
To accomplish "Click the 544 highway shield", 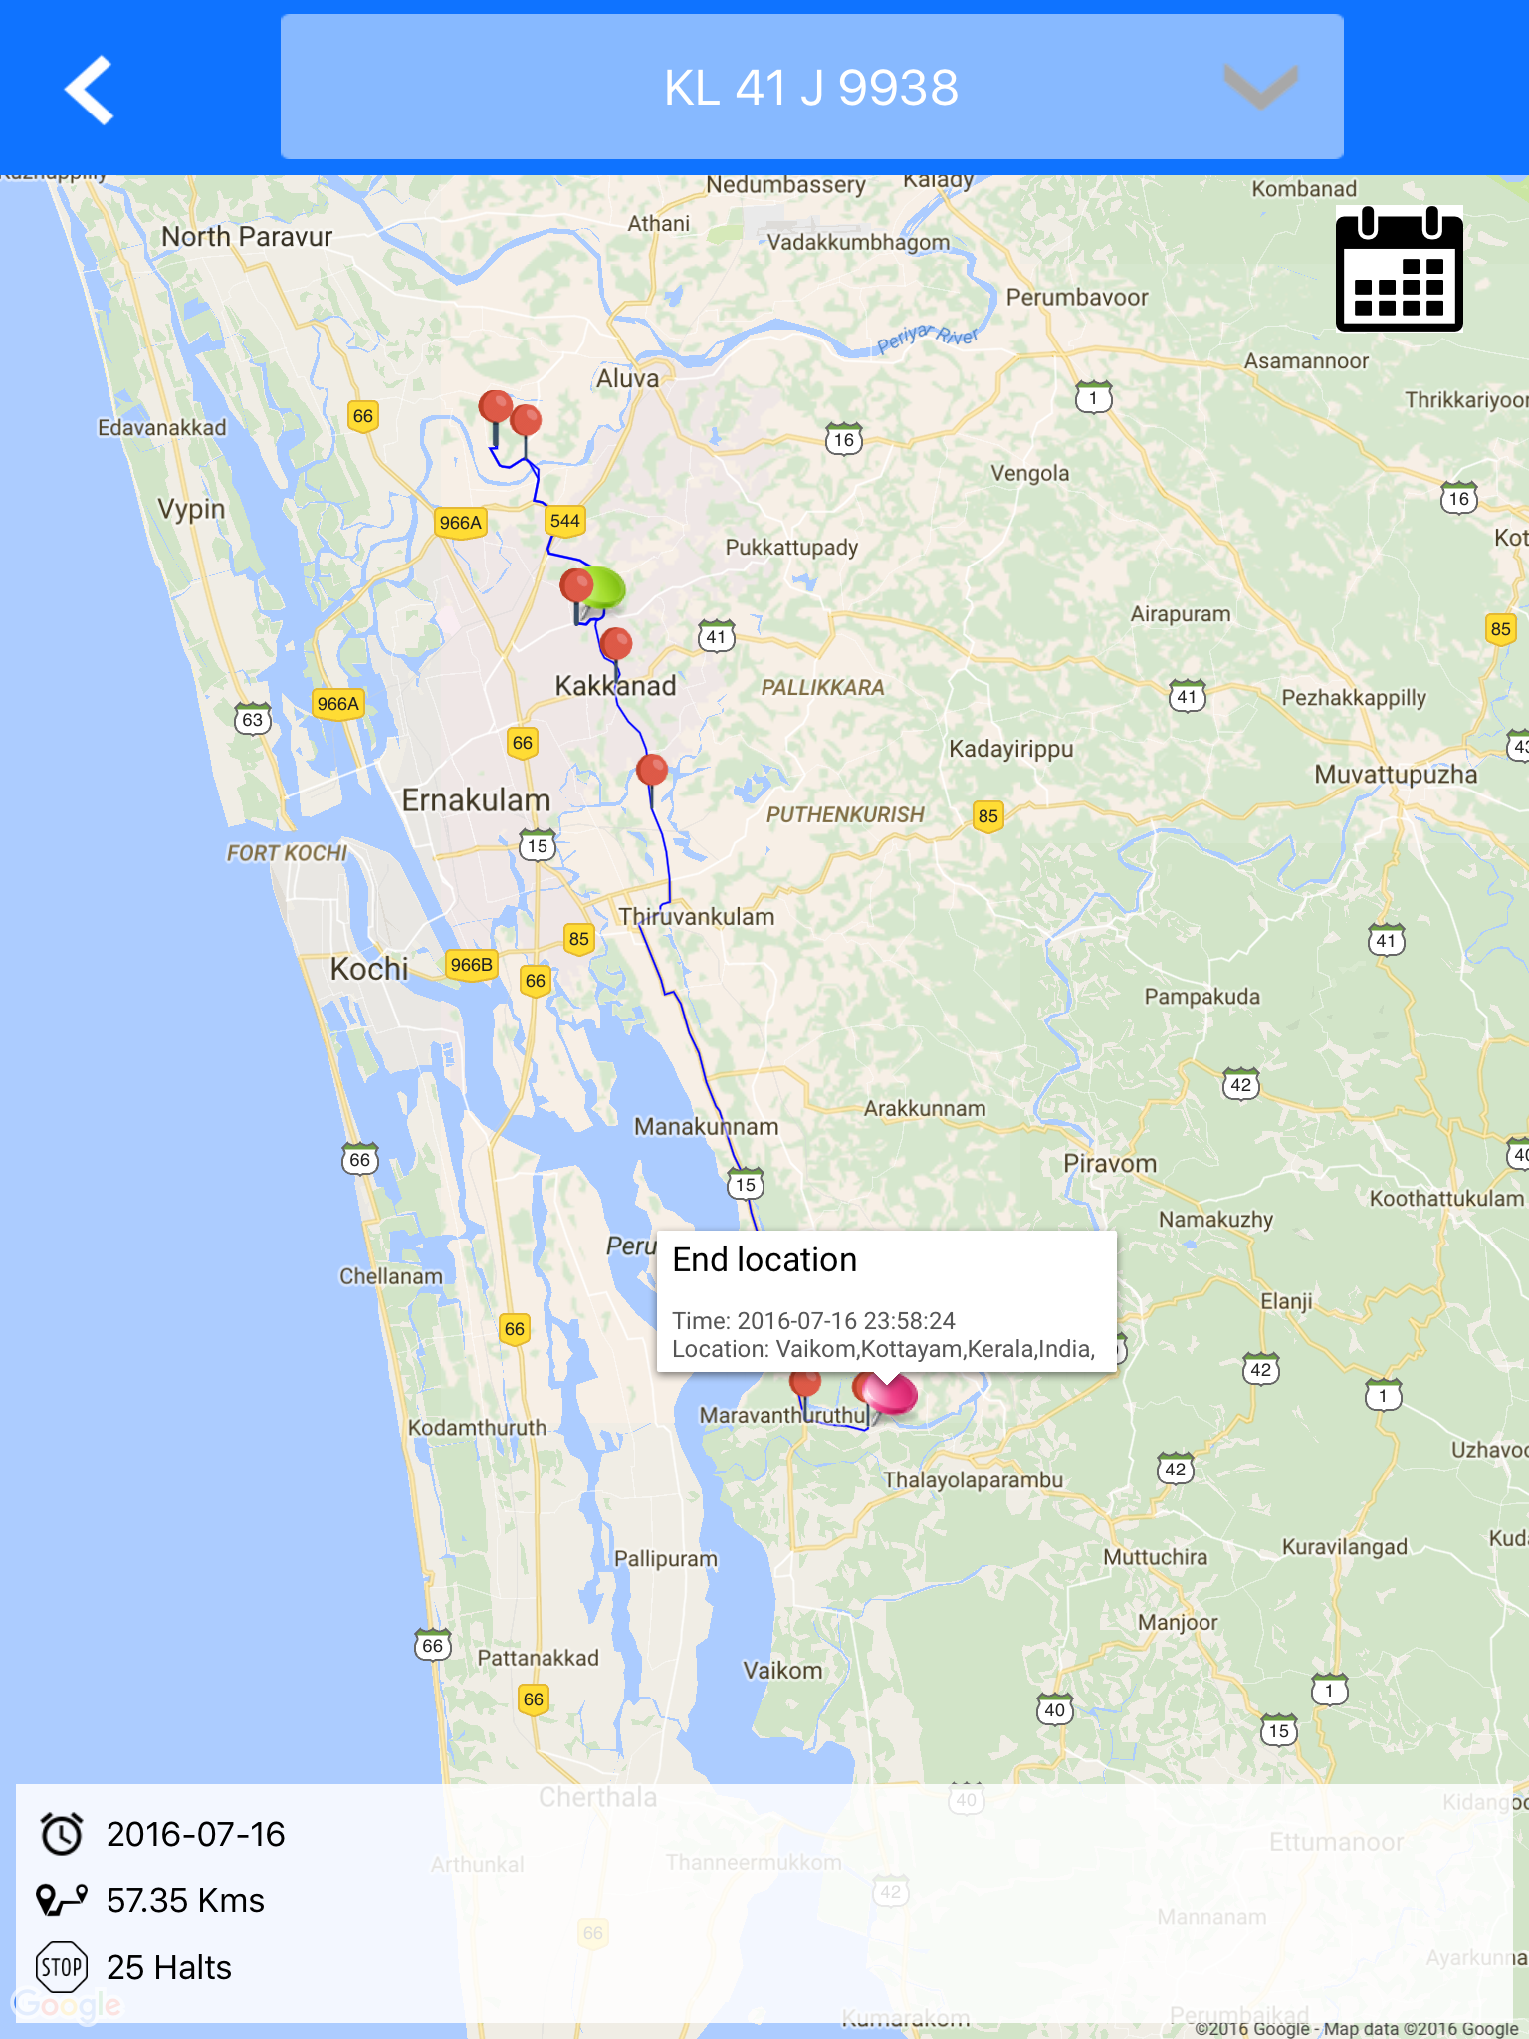I will tap(565, 520).
